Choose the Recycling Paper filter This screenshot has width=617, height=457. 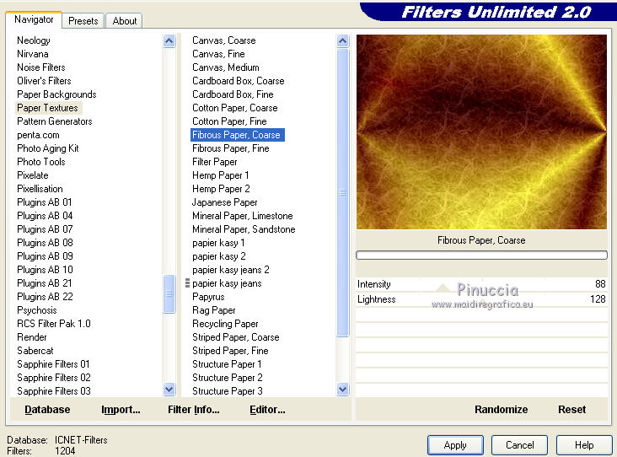(x=225, y=324)
